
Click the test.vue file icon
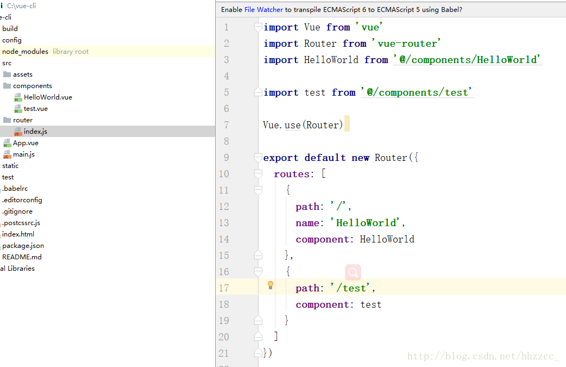point(18,109)
